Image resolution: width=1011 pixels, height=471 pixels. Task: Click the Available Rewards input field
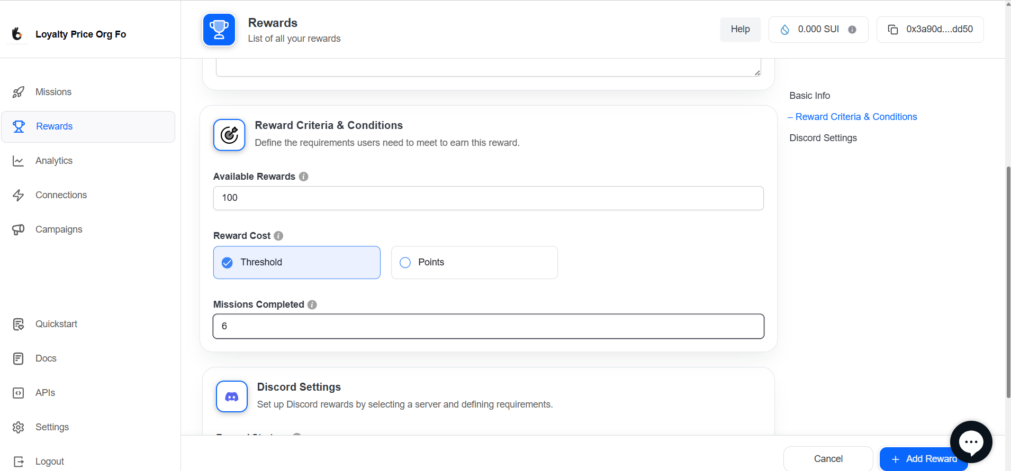488,198
